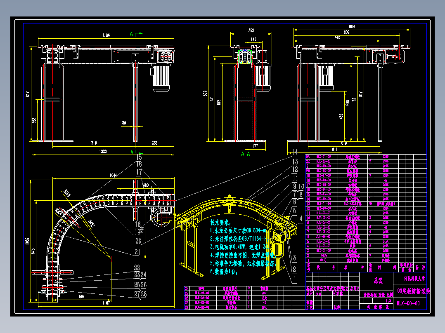The width and height of the screenshot is (445, 333).
Task: Click the 675 dimension text
Action: coord(218,102)
